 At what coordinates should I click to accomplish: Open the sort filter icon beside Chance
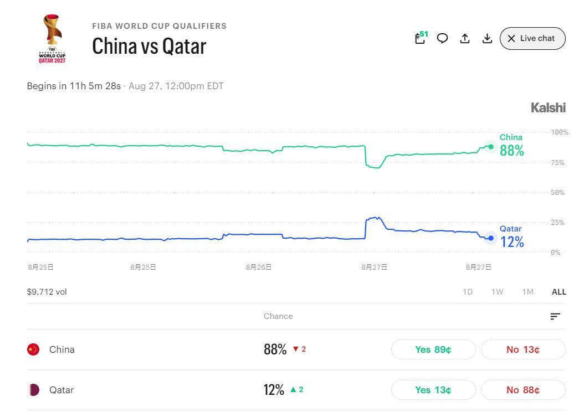point(555,316)
